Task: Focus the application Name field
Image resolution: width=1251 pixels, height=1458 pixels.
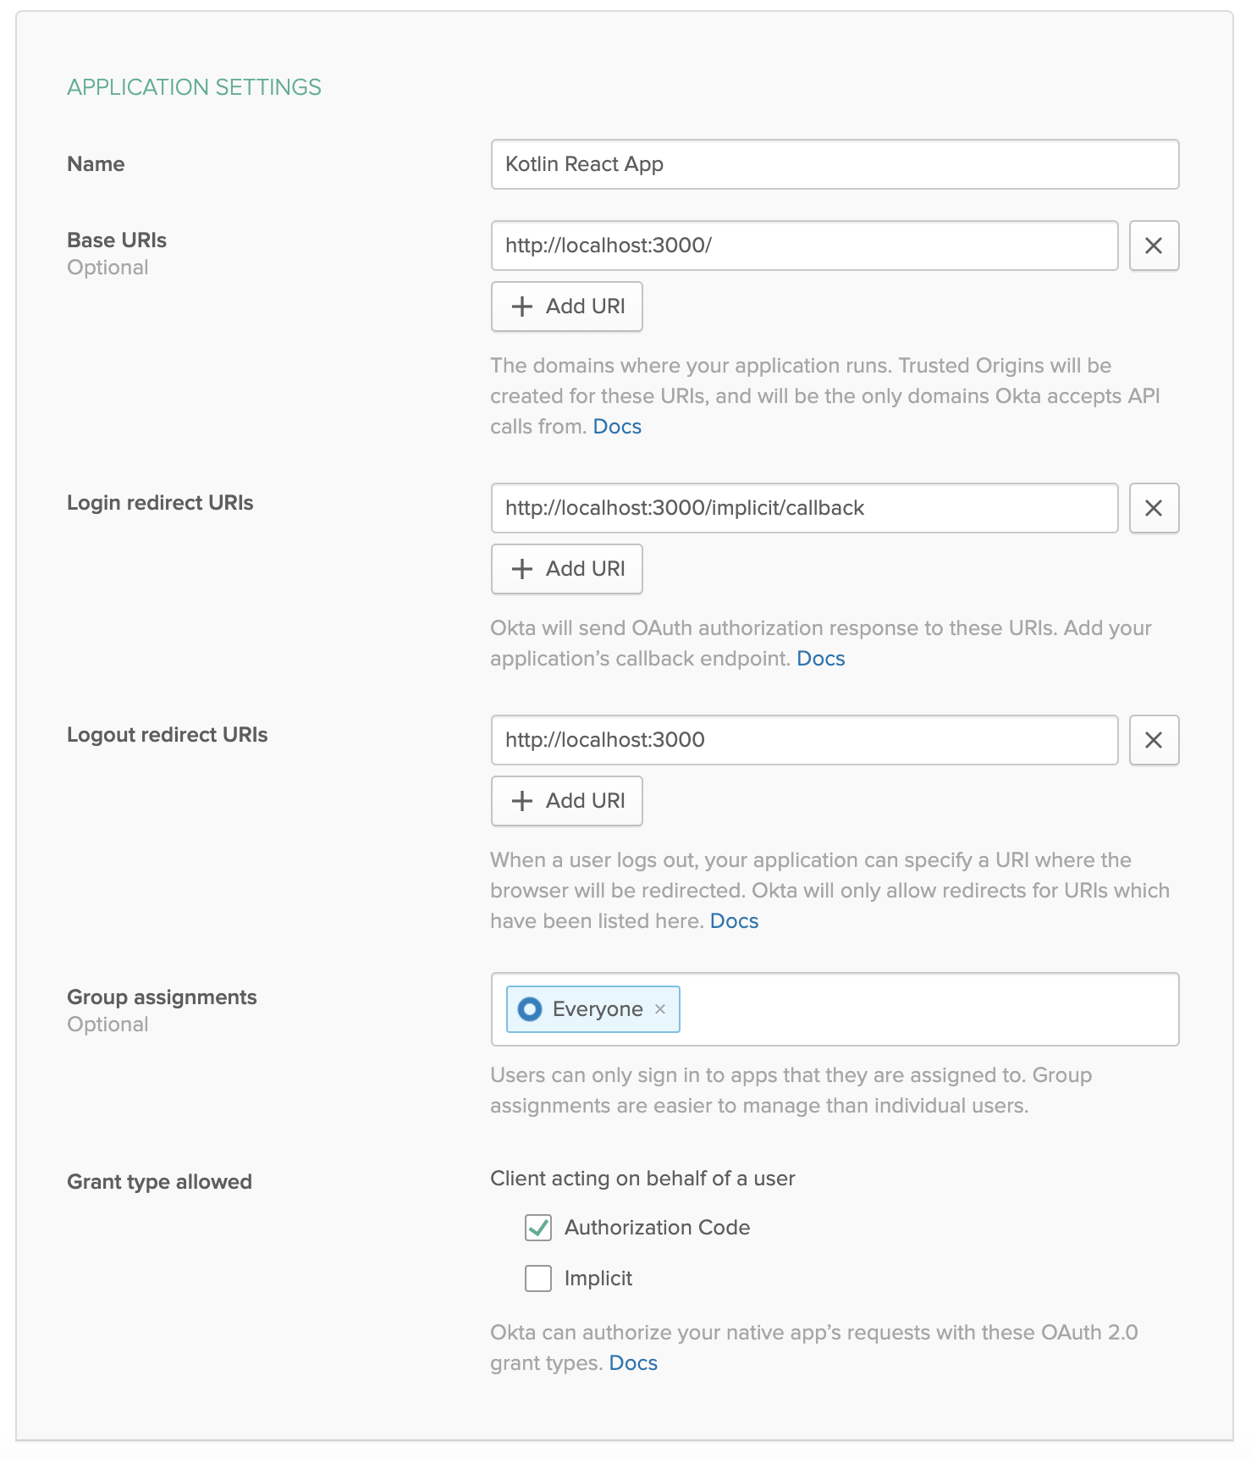Action: 835,164
